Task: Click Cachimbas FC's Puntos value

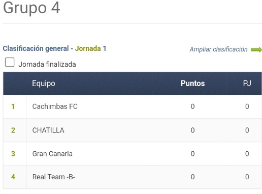Action: click(x=192, y=106)
